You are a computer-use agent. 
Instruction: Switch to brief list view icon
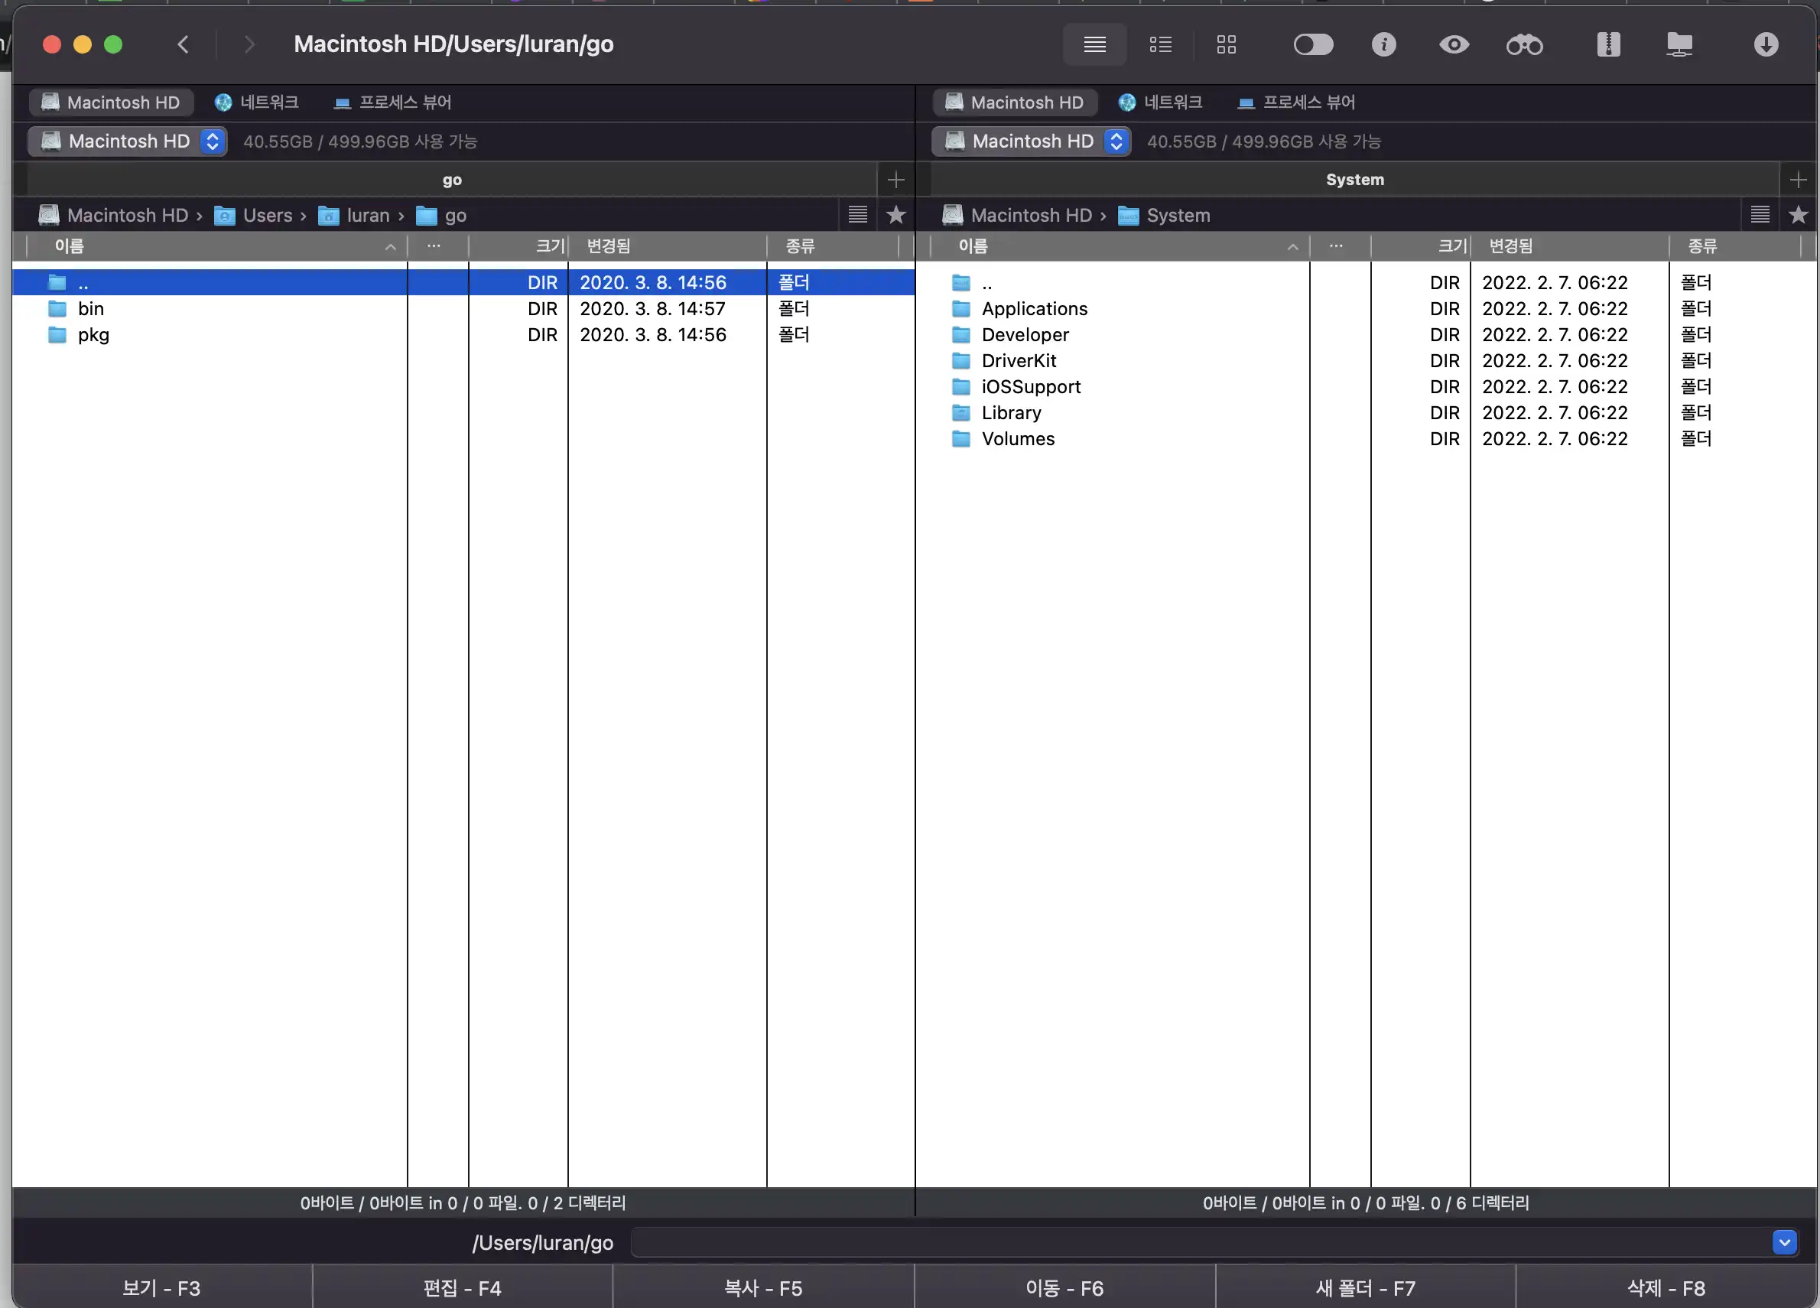click(1160, 44)
